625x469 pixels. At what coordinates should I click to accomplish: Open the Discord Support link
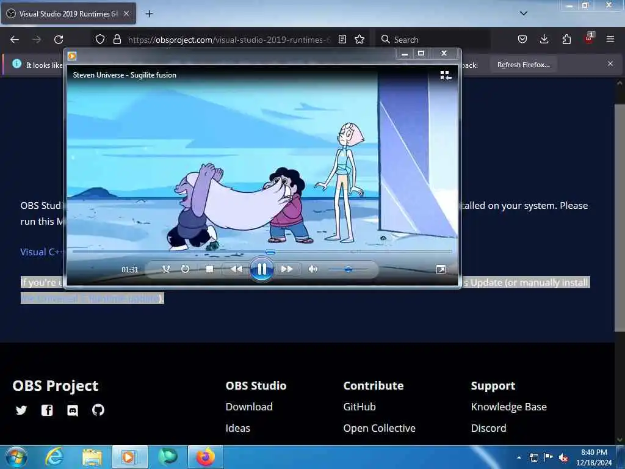pos(489,428)
